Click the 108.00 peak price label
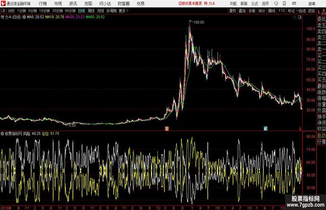 coord(199,22)
